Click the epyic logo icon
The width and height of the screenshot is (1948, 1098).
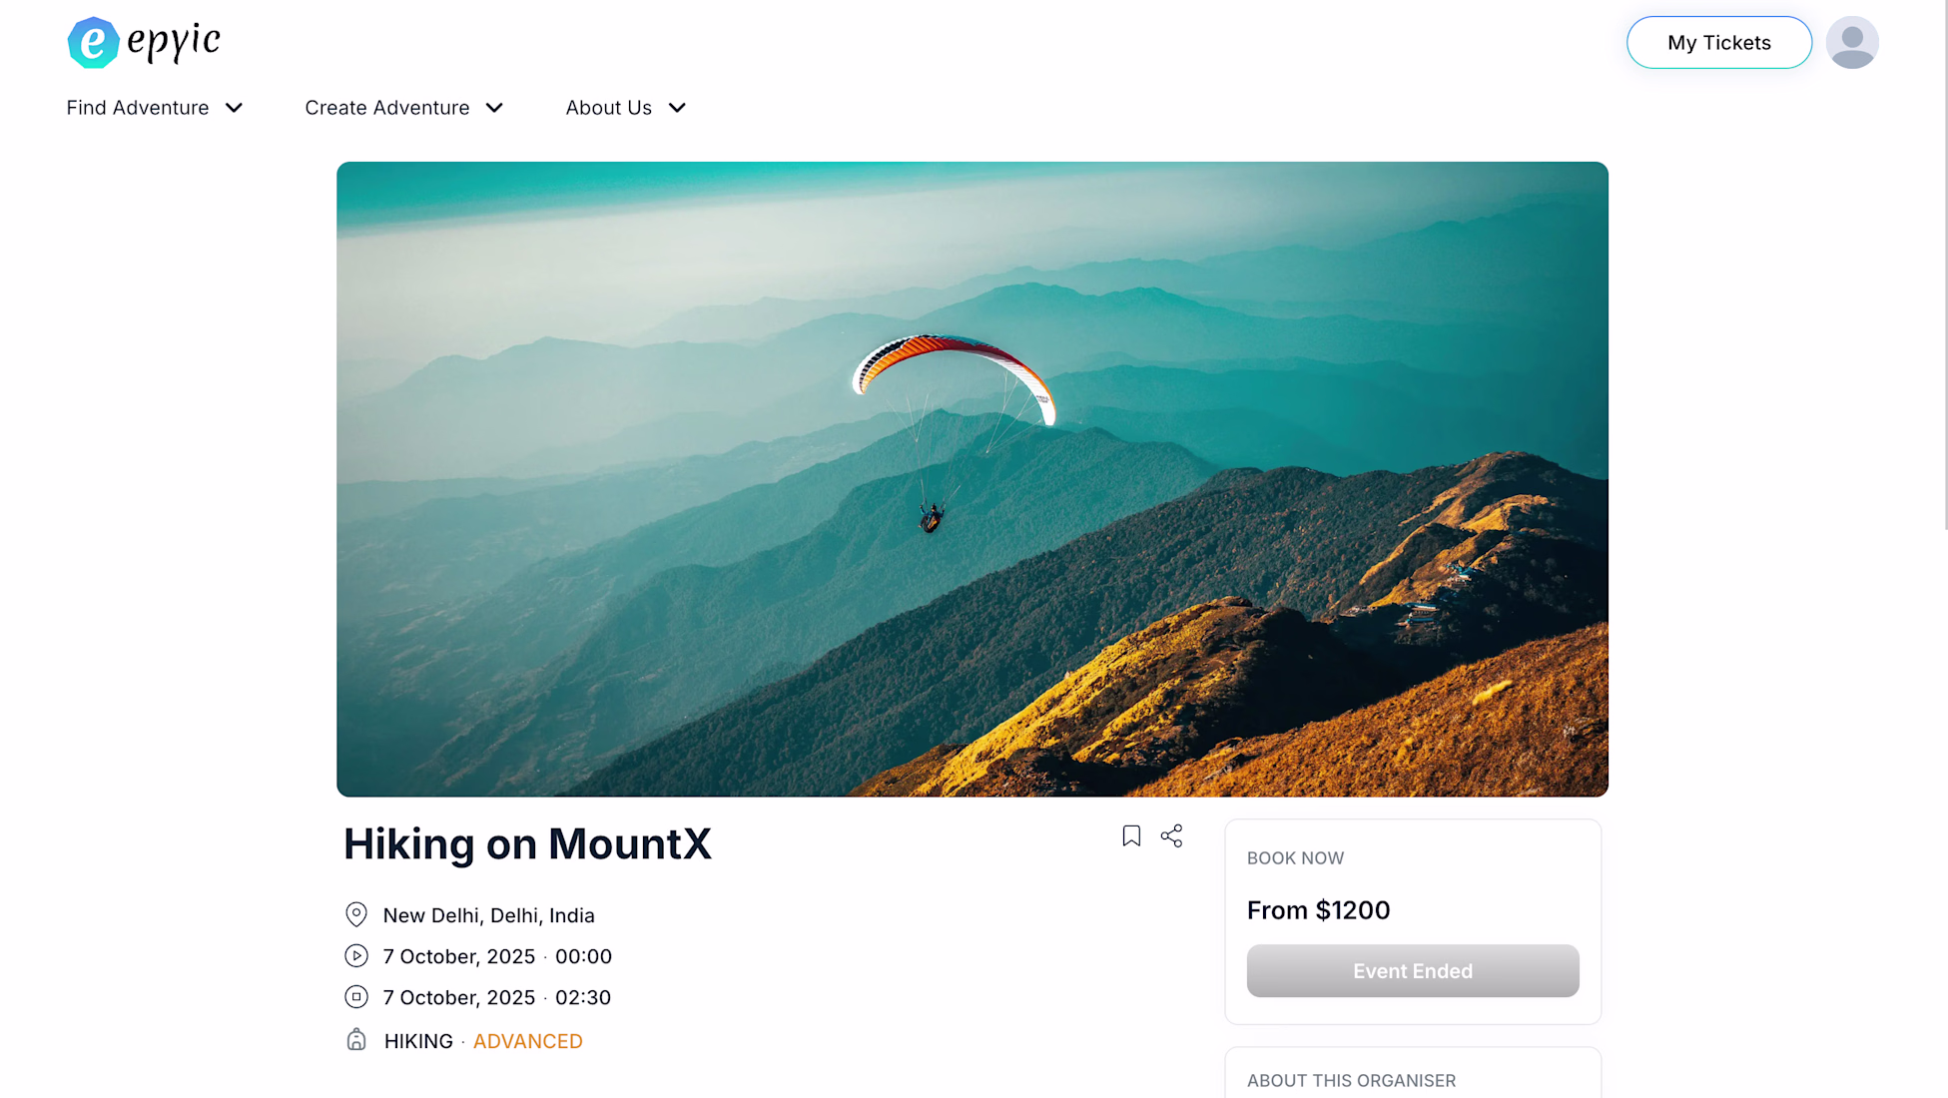point(93,42)
